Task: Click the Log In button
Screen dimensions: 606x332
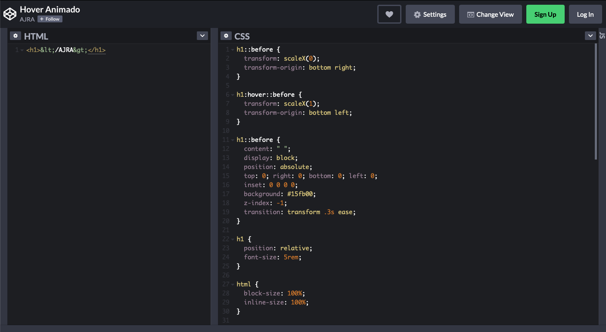Action: click(x=585, y=14)
